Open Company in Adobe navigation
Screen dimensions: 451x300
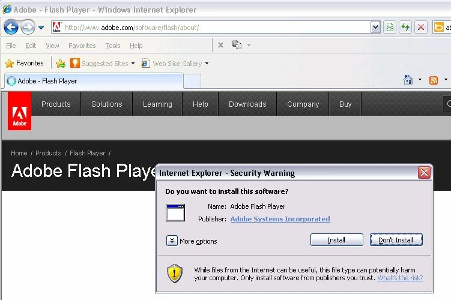(303, 104)
